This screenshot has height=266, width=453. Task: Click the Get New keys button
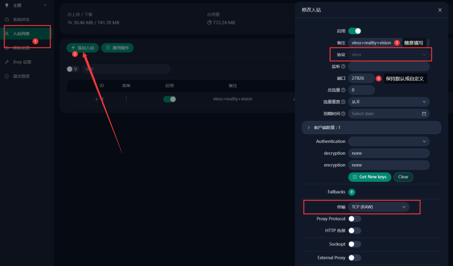point(369,177)
